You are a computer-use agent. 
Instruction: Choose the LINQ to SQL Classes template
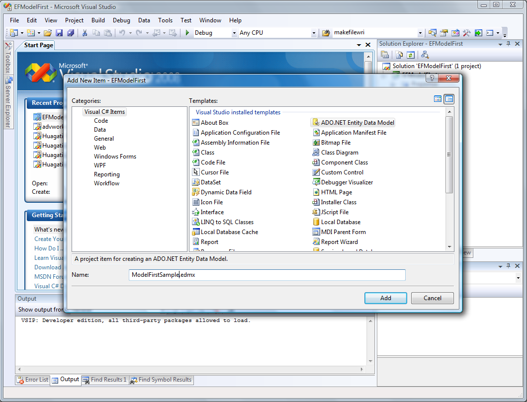click(x=223, y=222)
